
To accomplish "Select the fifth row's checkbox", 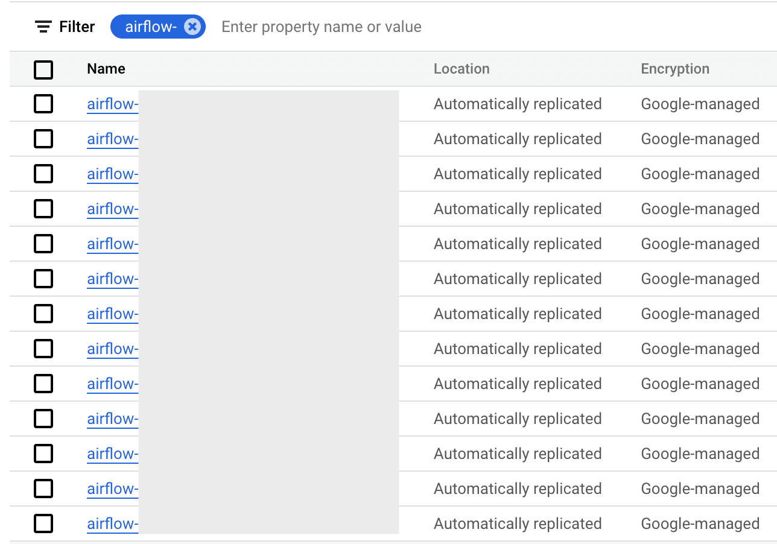I will 43,244.
